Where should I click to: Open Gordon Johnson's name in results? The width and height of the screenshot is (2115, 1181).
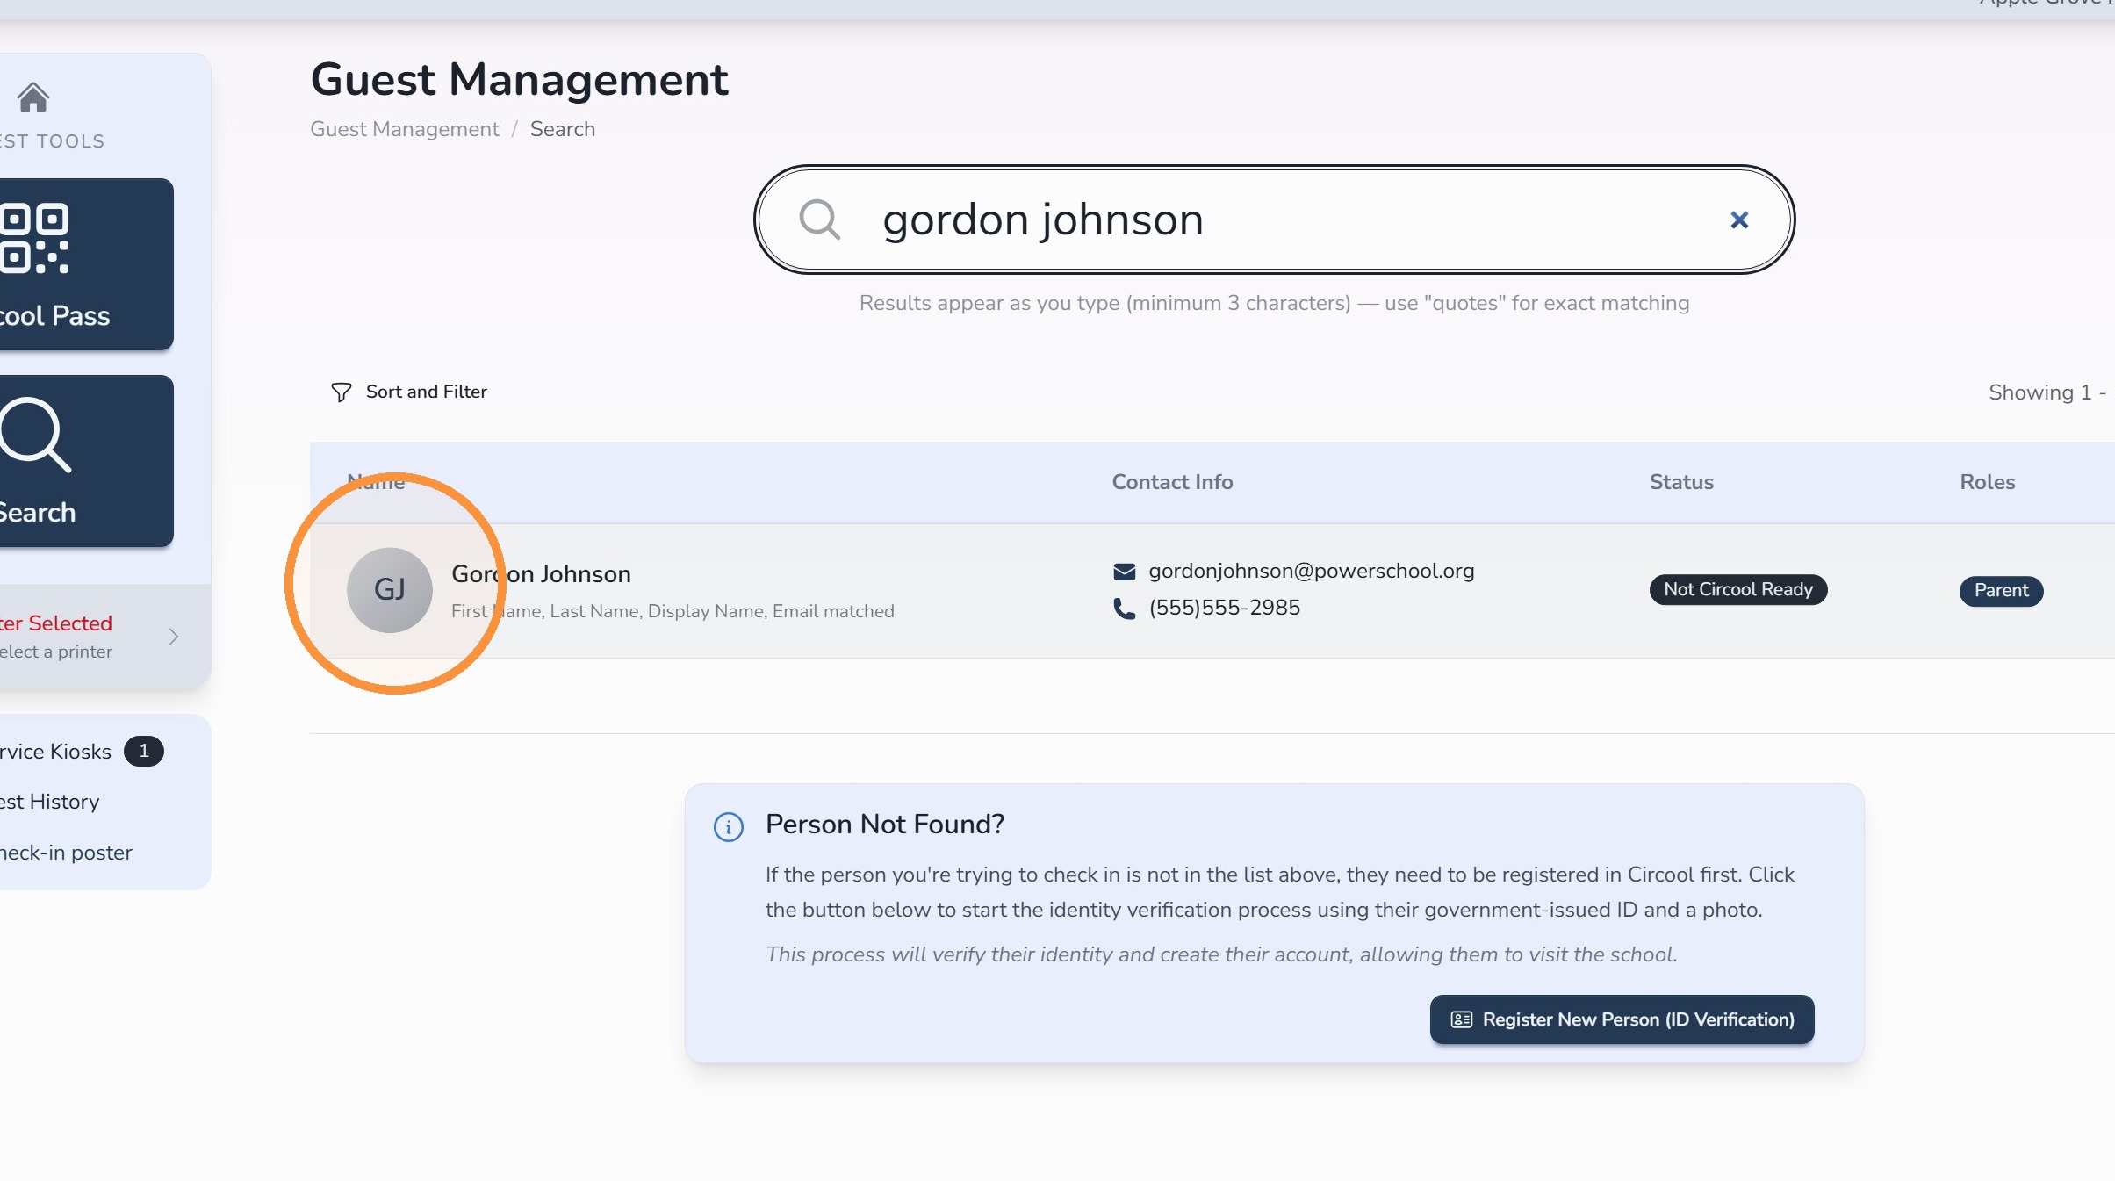[x=541, y=573]
